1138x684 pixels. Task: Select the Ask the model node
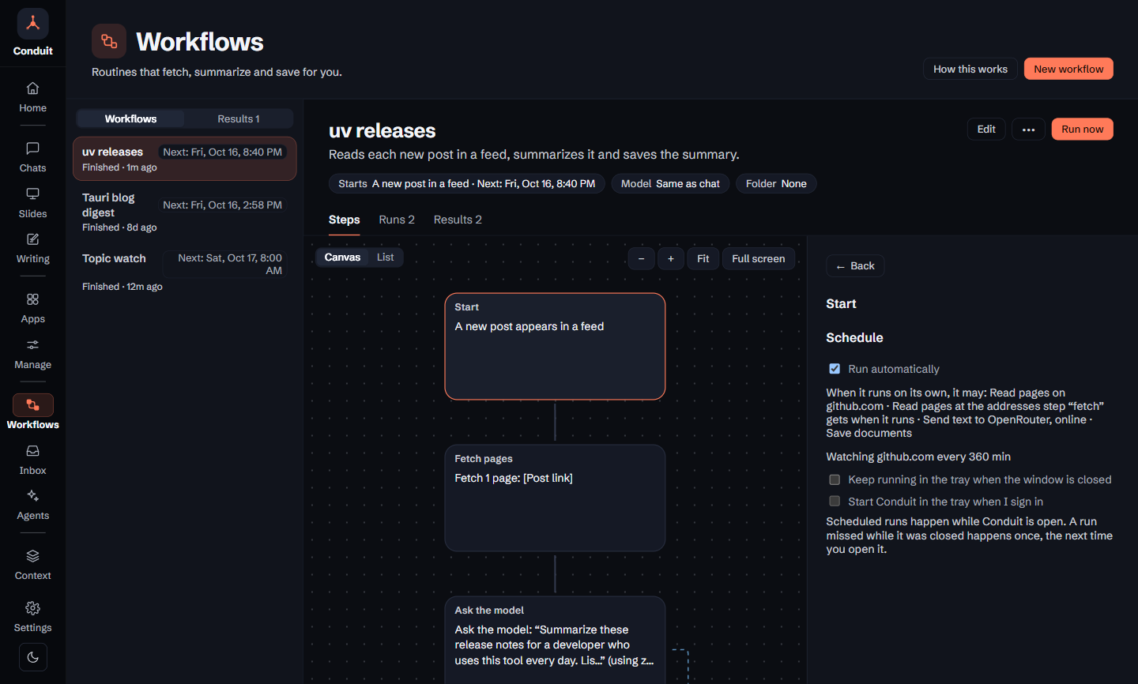coord(555,641)
